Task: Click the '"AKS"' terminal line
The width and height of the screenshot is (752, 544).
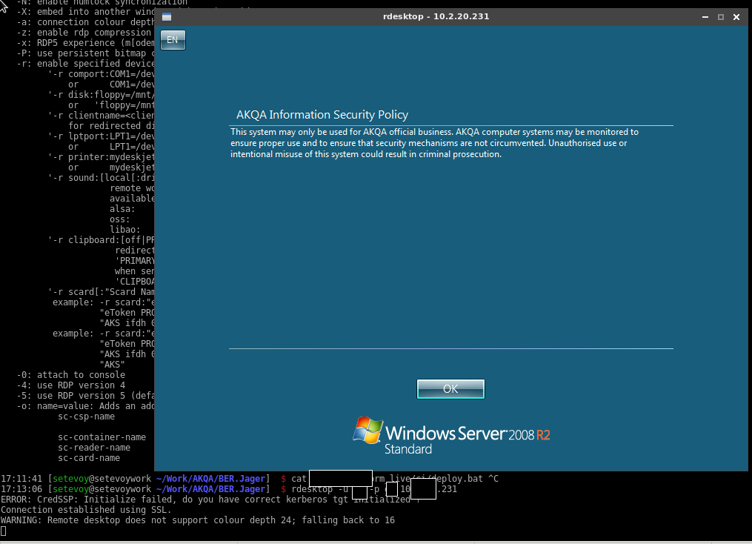Action: click(x=112, y=365)
